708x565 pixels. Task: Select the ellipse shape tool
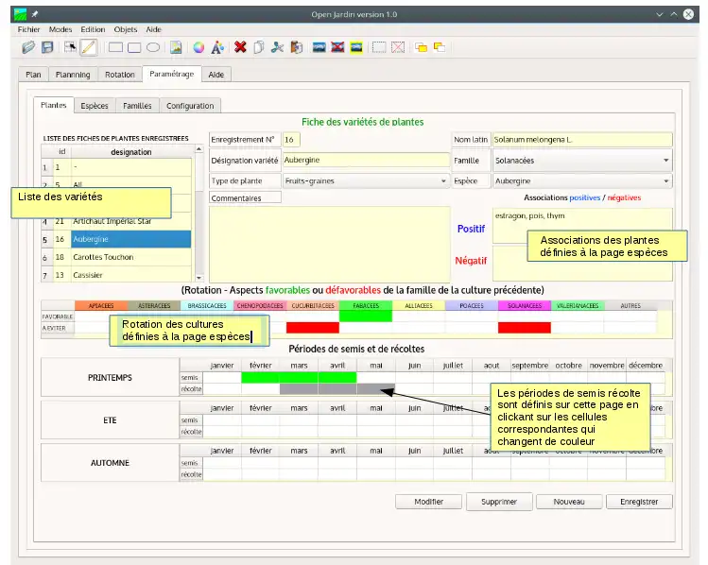(152, 46)
